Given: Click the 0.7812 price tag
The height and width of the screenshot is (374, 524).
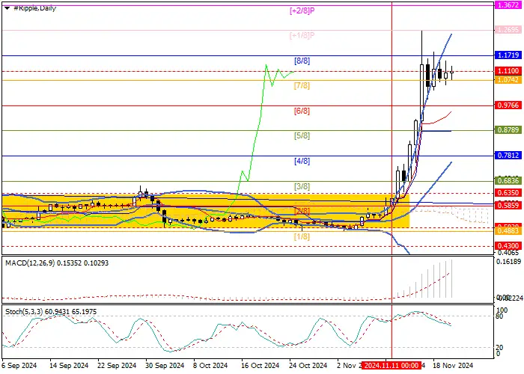Looking at the screenshot, I should [x=508, y=156].
